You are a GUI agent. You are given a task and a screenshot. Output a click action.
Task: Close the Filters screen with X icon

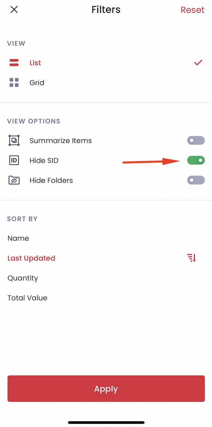click(x=14, y=9)
